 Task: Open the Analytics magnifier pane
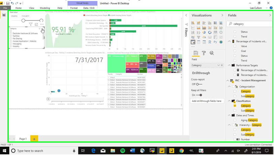(212, 53)
